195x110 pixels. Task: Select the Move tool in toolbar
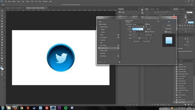[2, 11]
